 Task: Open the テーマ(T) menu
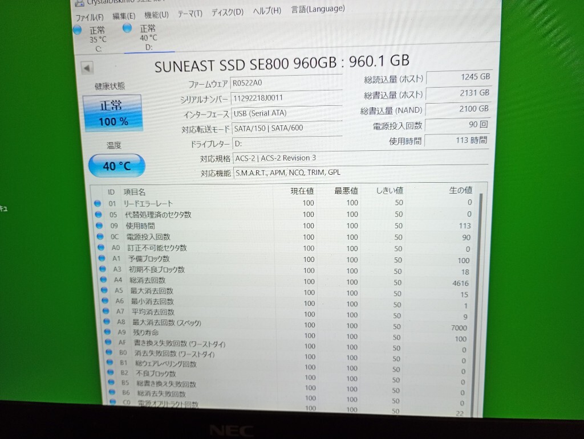(189, 14)
